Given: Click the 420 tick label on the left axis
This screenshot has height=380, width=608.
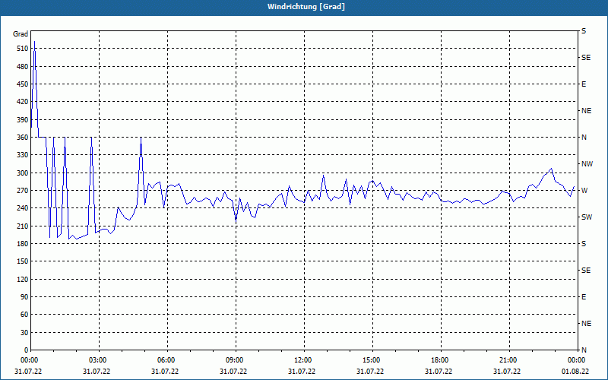Looking at the screenshot, I should [x=23, y=102].
